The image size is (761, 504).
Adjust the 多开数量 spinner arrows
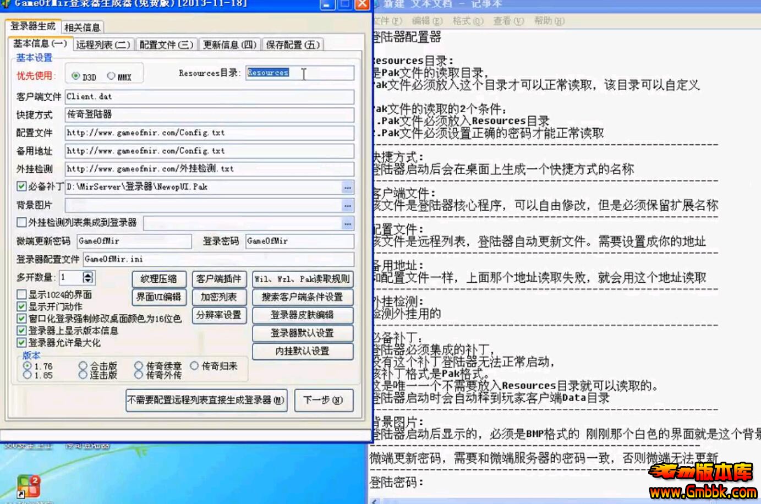[88, 277]
